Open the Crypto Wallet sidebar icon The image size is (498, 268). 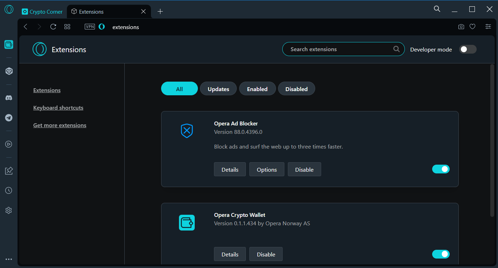(9, 44)
